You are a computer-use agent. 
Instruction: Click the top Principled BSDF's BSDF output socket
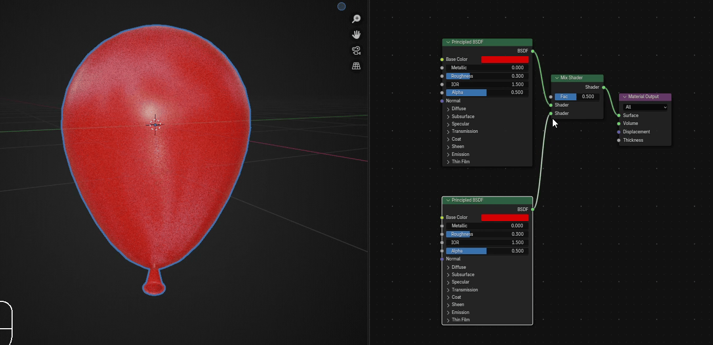(x=532, y=51)
